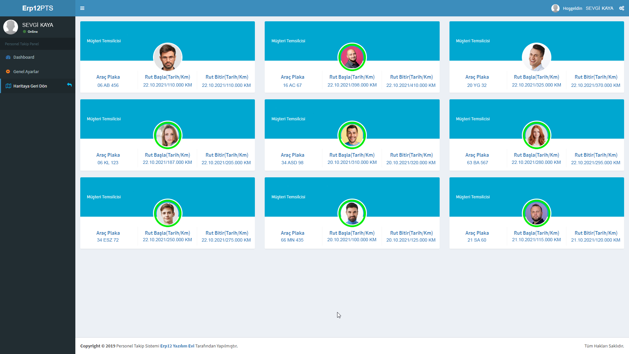Click the top bar user avatar icon
The height and width of the screenshot is (354, 629).
tap(555, 8)
